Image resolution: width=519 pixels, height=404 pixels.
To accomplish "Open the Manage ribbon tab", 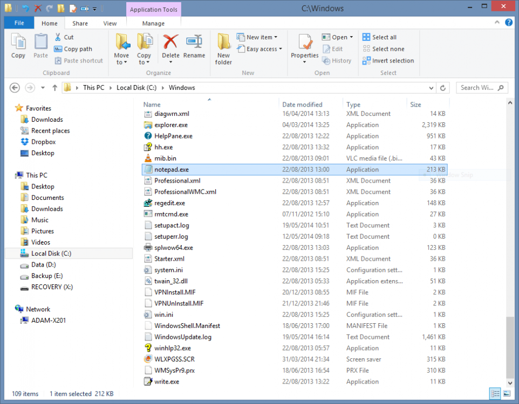I will (153, 23).
